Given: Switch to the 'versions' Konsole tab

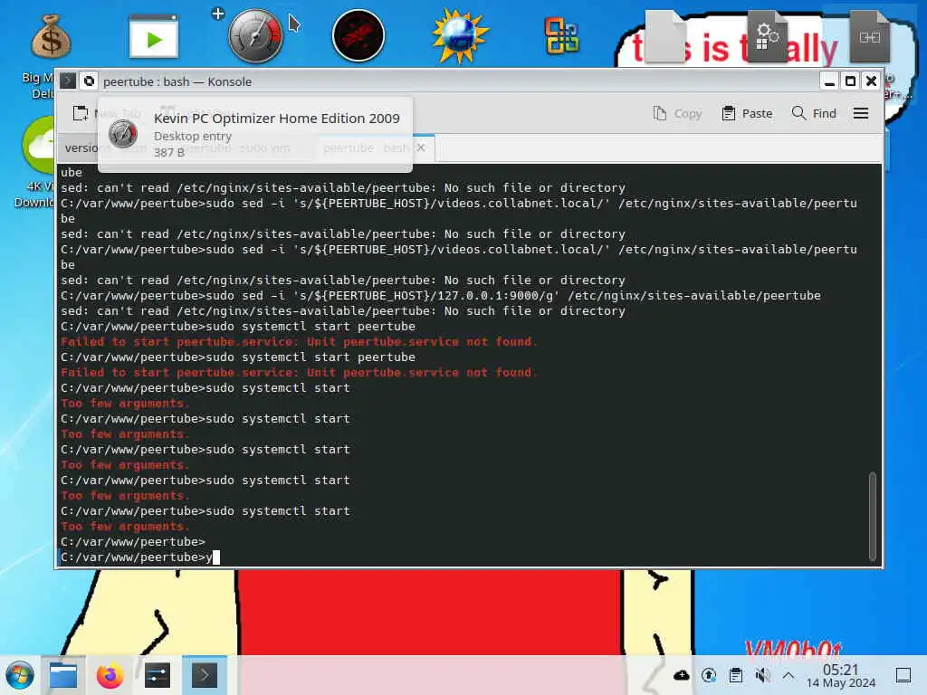Looking at the screenshot, I should coord(80,148).
